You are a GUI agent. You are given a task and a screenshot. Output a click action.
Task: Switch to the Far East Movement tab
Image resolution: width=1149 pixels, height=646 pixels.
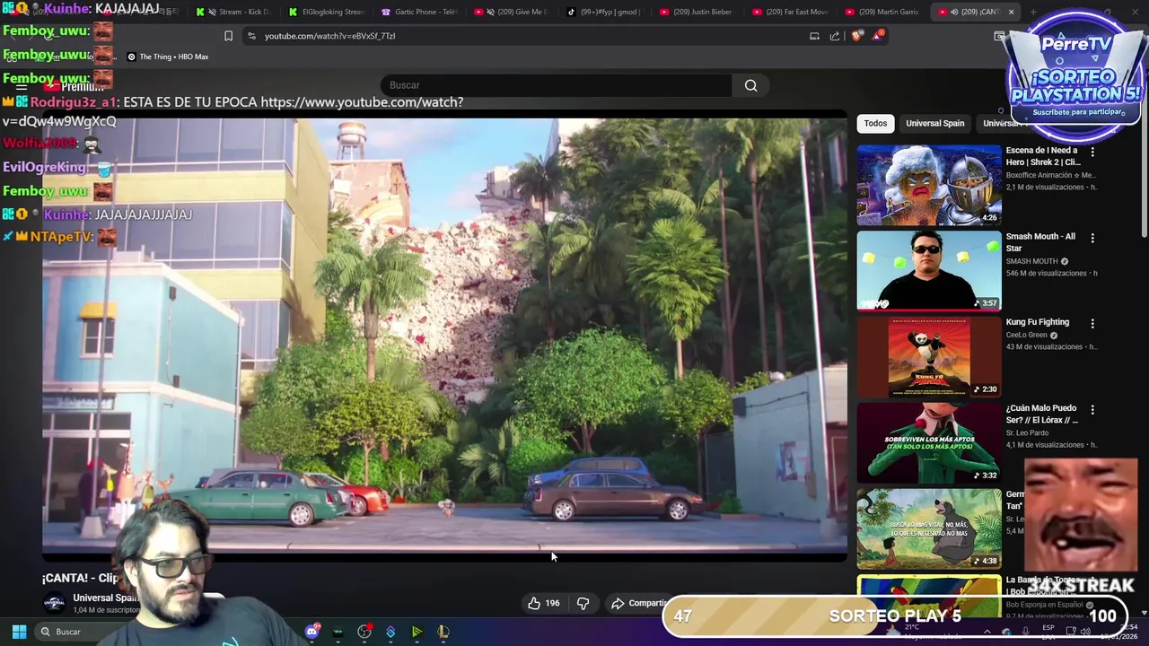790,12
